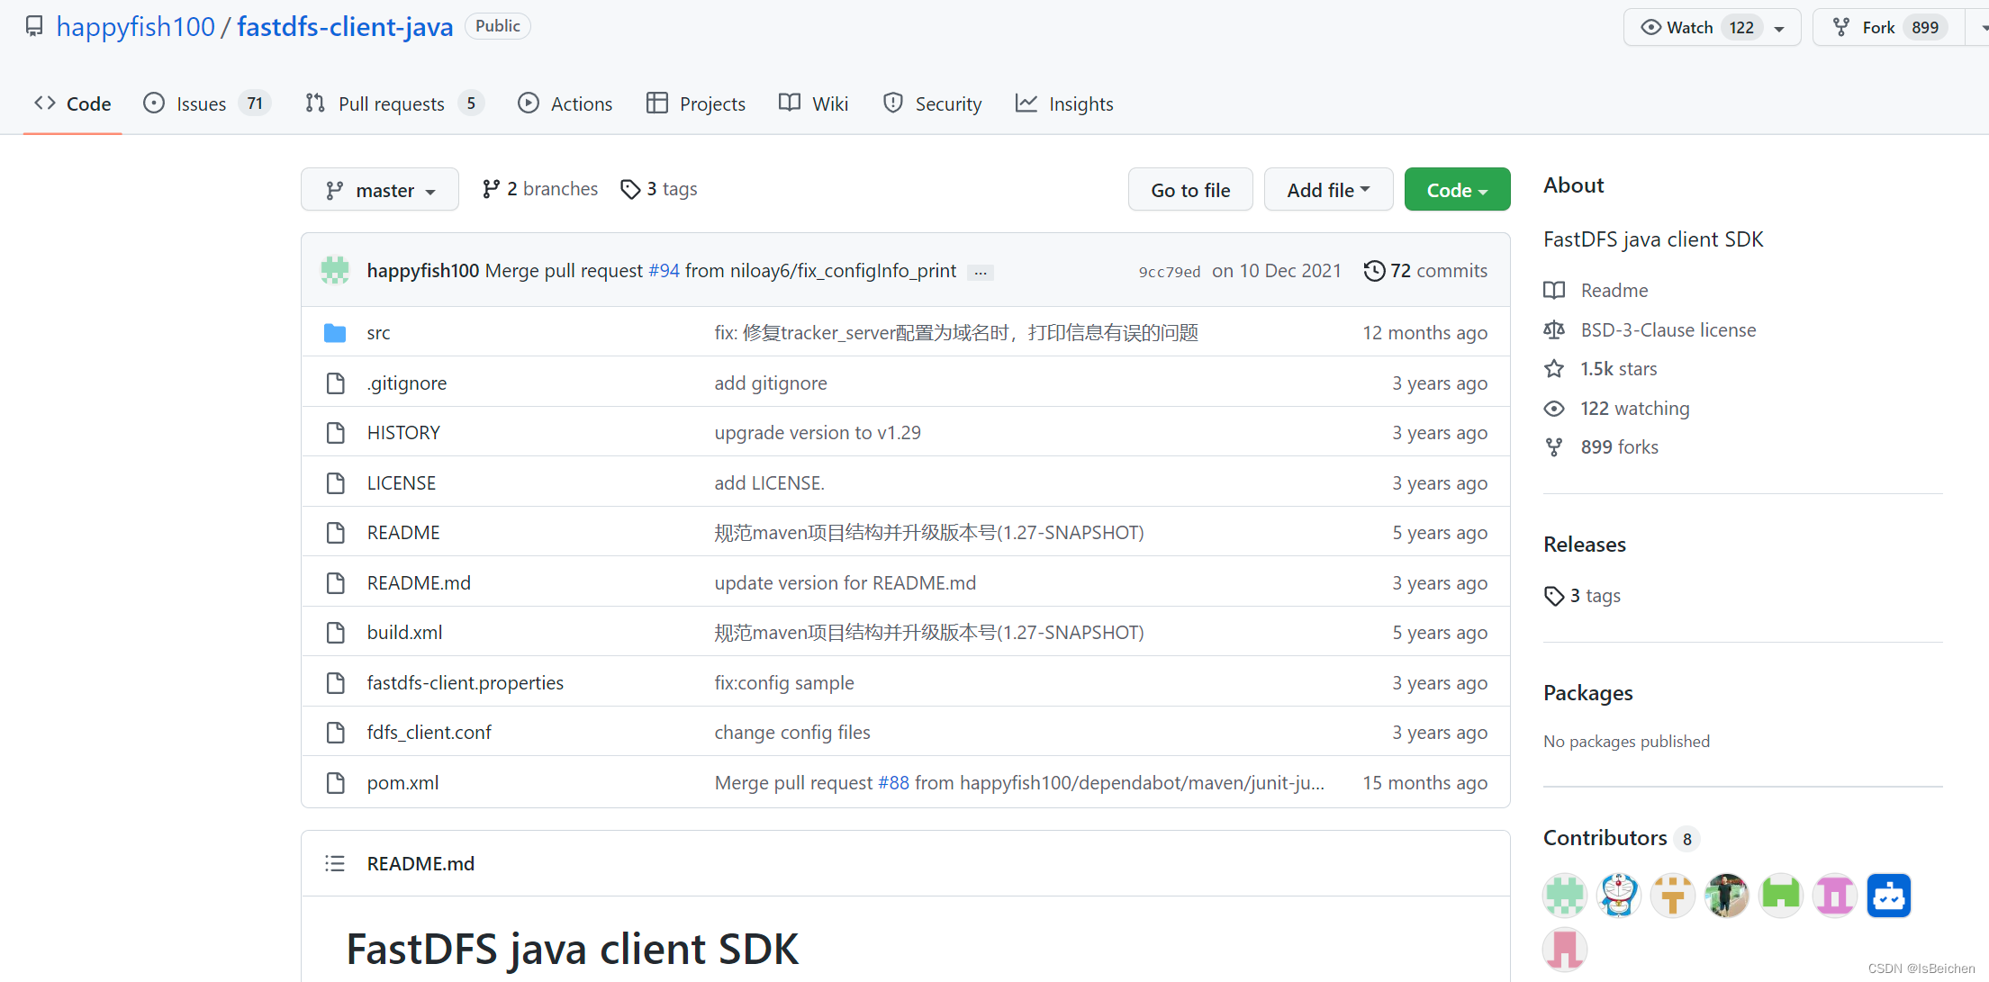Screen dimensions: 1989x982
Task: Click the file icon beside pom.xml
Action: pyautogui.click(x=335, y=783)
